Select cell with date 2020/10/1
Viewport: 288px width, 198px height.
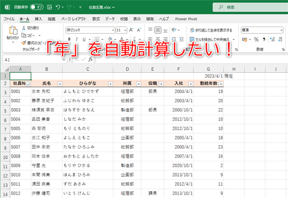[x=179, y=166]
